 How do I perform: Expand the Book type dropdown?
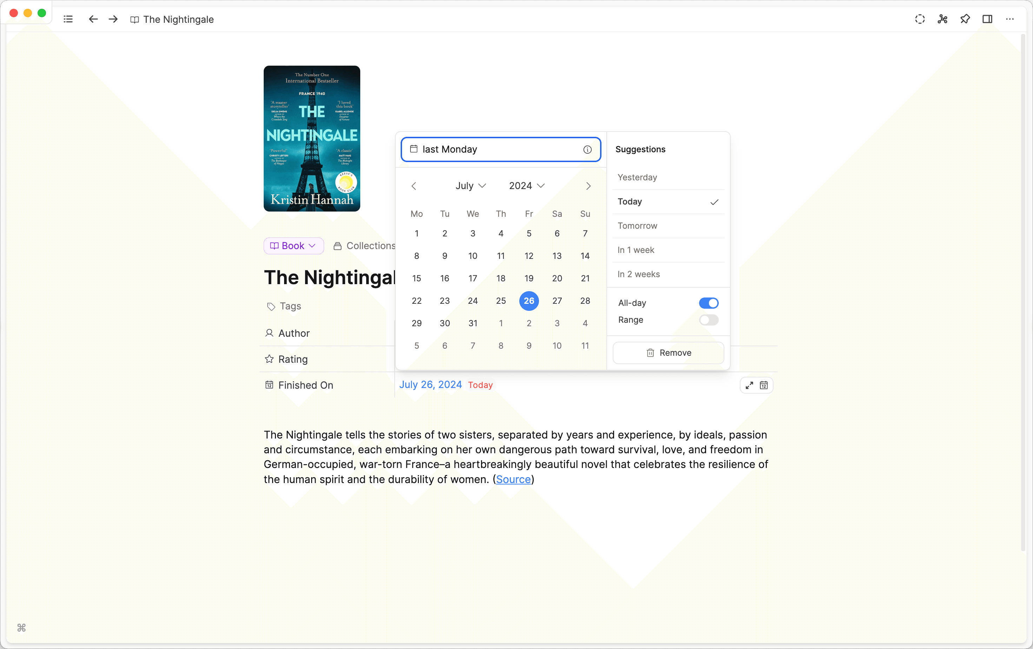coord(294,246)
